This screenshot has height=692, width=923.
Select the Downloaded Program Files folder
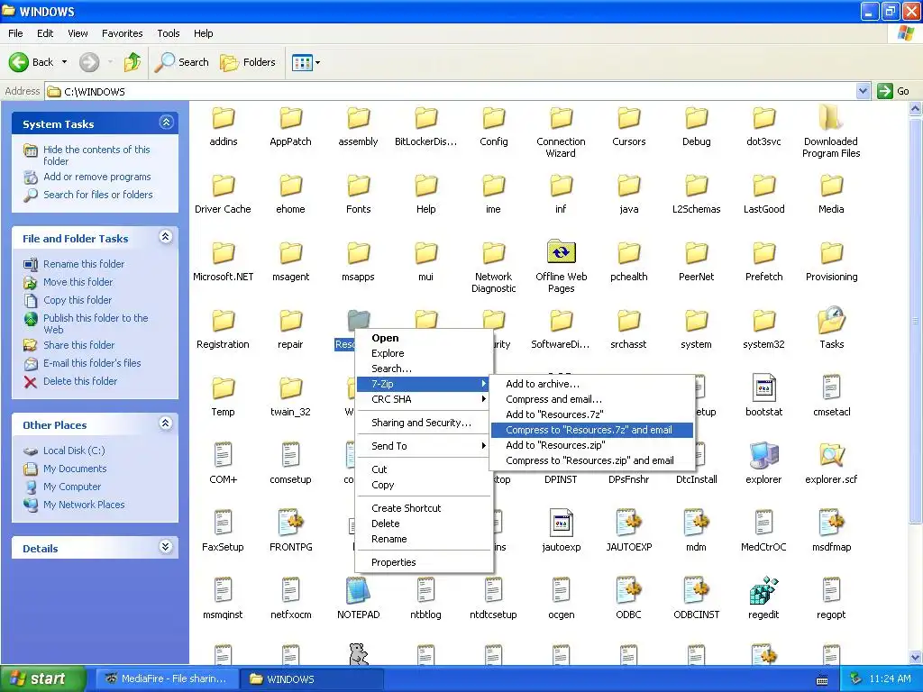[x=830, y=117]
